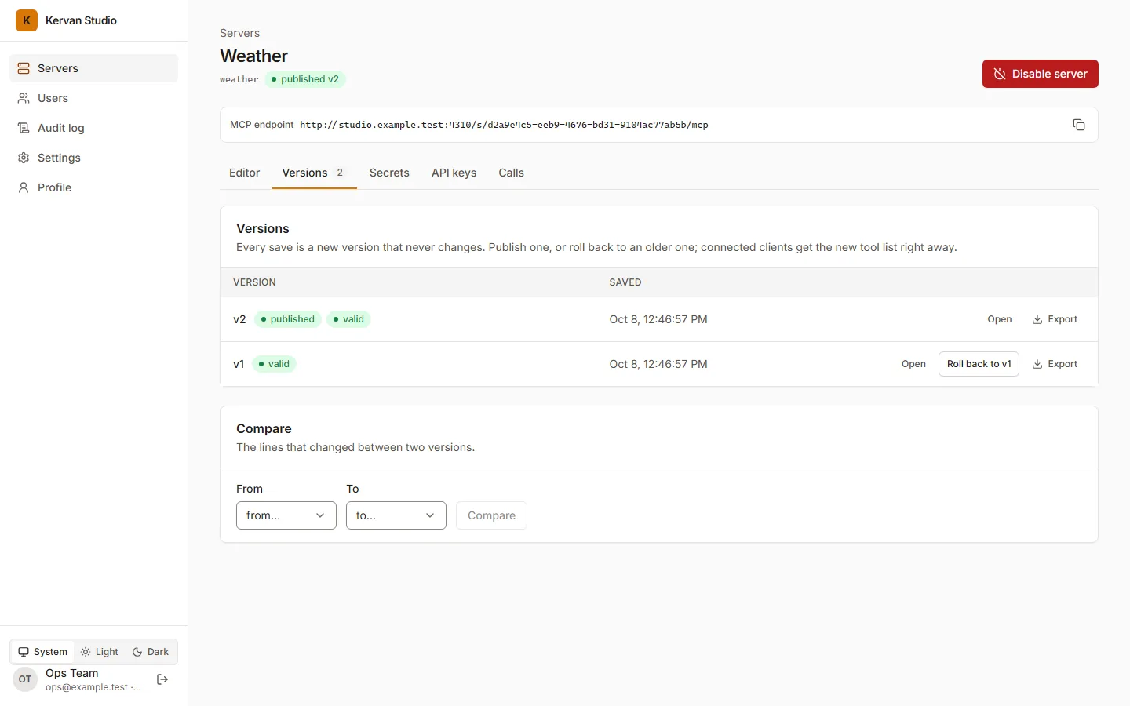Click the Weather page heading
This screenshot has height=706, width=1130.
click(253, 56)
